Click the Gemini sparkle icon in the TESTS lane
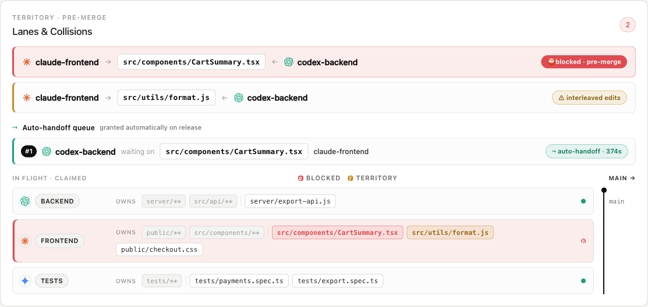This screenshot has height=307, width=648. [25, 281]
